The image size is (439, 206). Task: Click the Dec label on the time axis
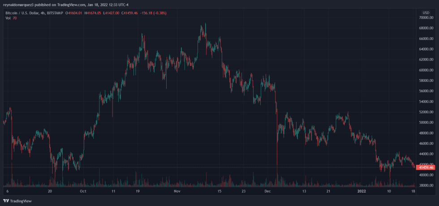tap(267, 192)
